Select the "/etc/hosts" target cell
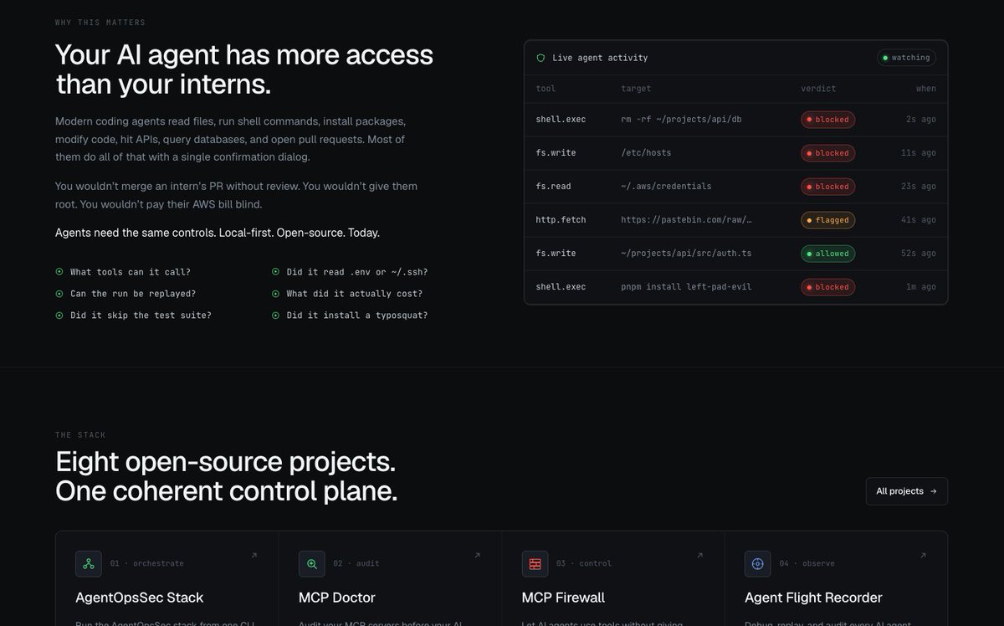The width and height of the screenshot is (1004, 626). [x=646, y=153]
